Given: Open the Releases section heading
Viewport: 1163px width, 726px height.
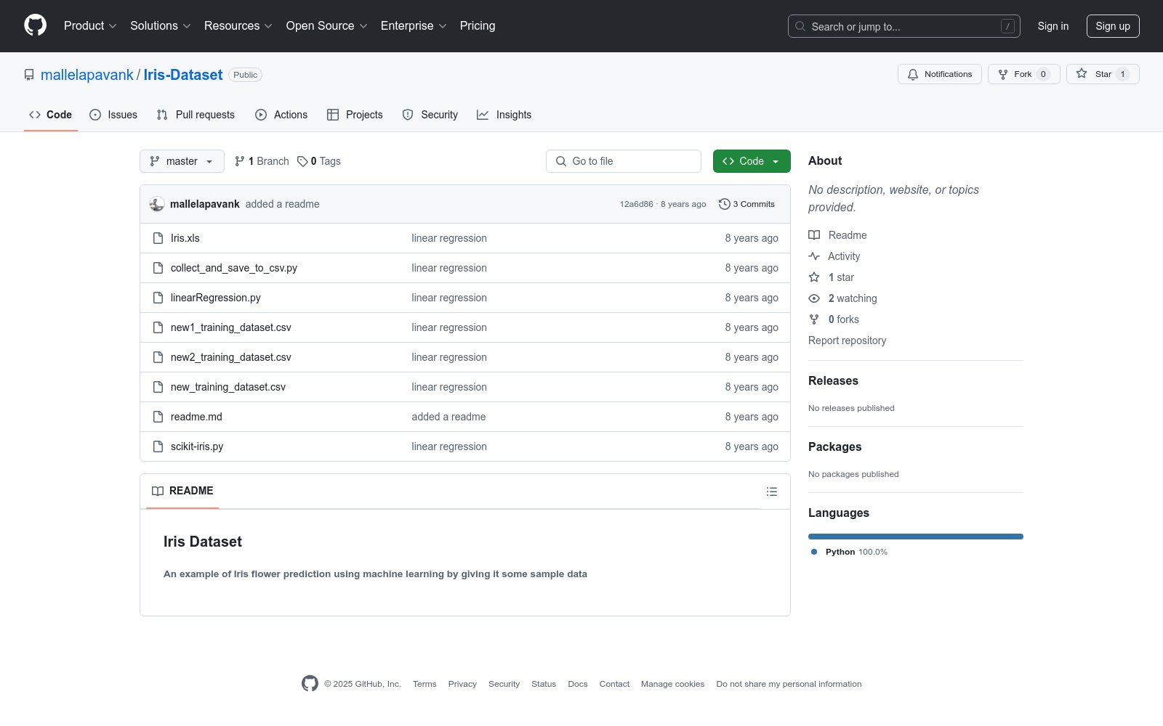Looking at the screenshot, I should point(833,381).
